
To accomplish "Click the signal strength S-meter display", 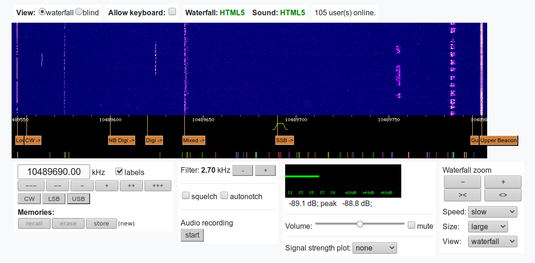I will click(343, 181).
